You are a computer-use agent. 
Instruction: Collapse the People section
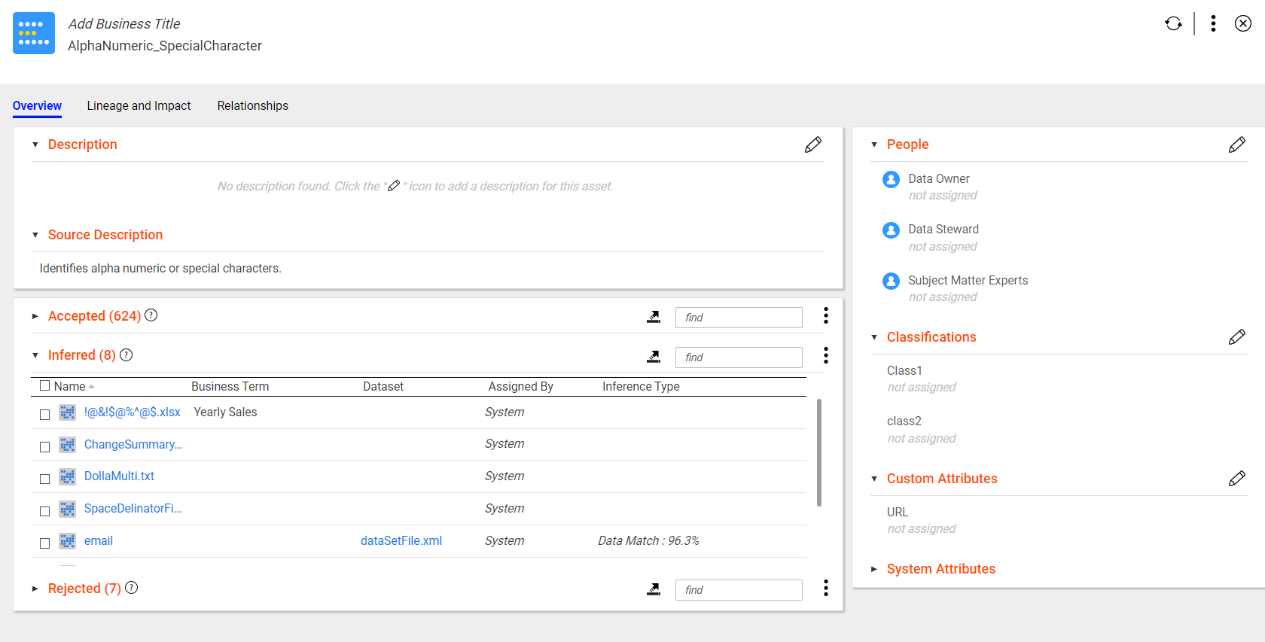[x=874, y=145]
